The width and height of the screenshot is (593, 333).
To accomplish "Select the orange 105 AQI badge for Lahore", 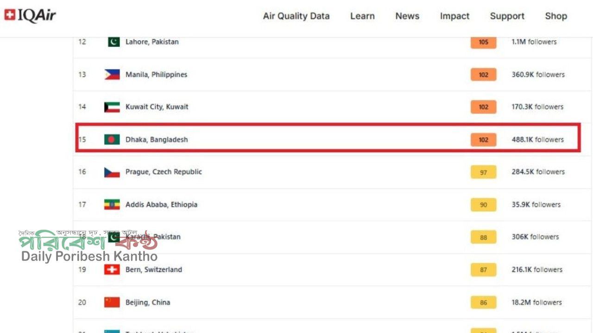I will point(484,42).
